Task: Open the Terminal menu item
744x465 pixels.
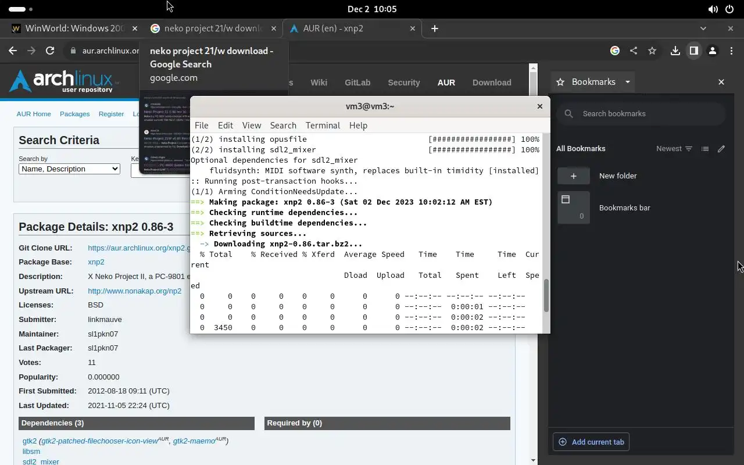Action: (x=323, y=125)
